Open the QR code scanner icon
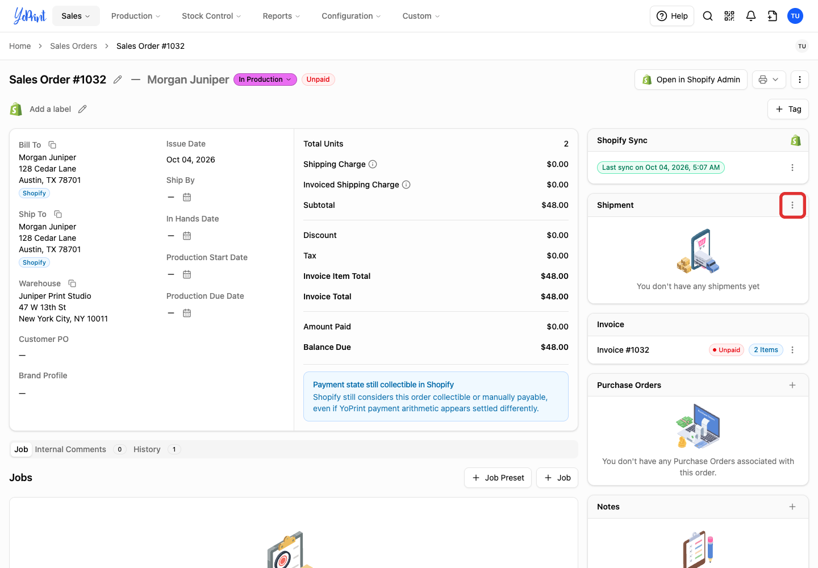The height and width of the screenshot is (568, 818). [729, 16]
